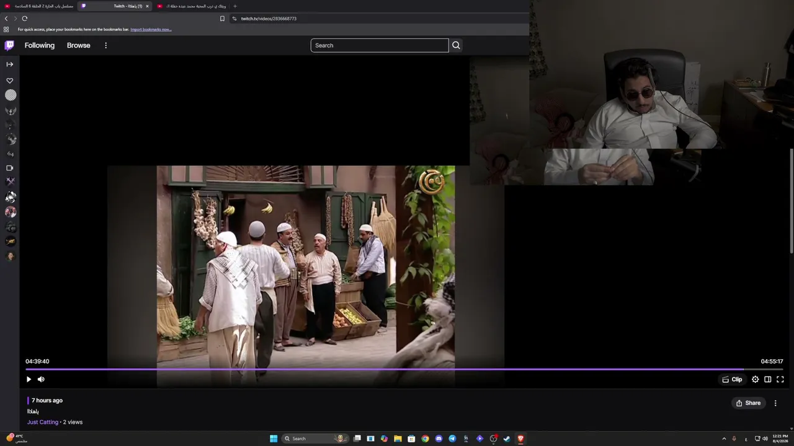Open Microsoft Store from the taskbar

click(411, 439)
